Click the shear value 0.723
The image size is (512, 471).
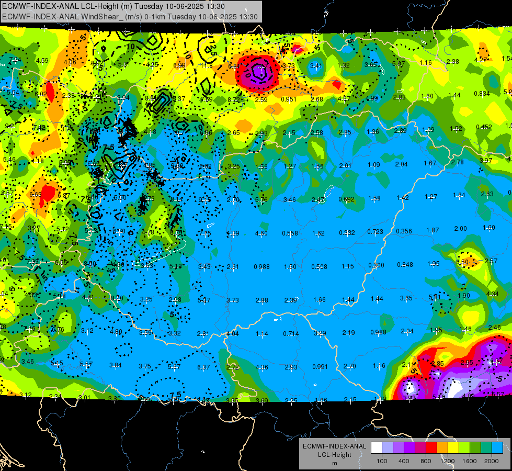click(x=375, y=231)
